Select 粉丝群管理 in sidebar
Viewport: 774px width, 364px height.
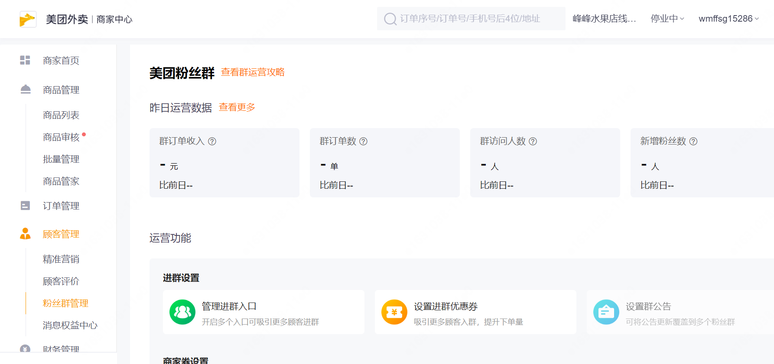tap(65, 303)
